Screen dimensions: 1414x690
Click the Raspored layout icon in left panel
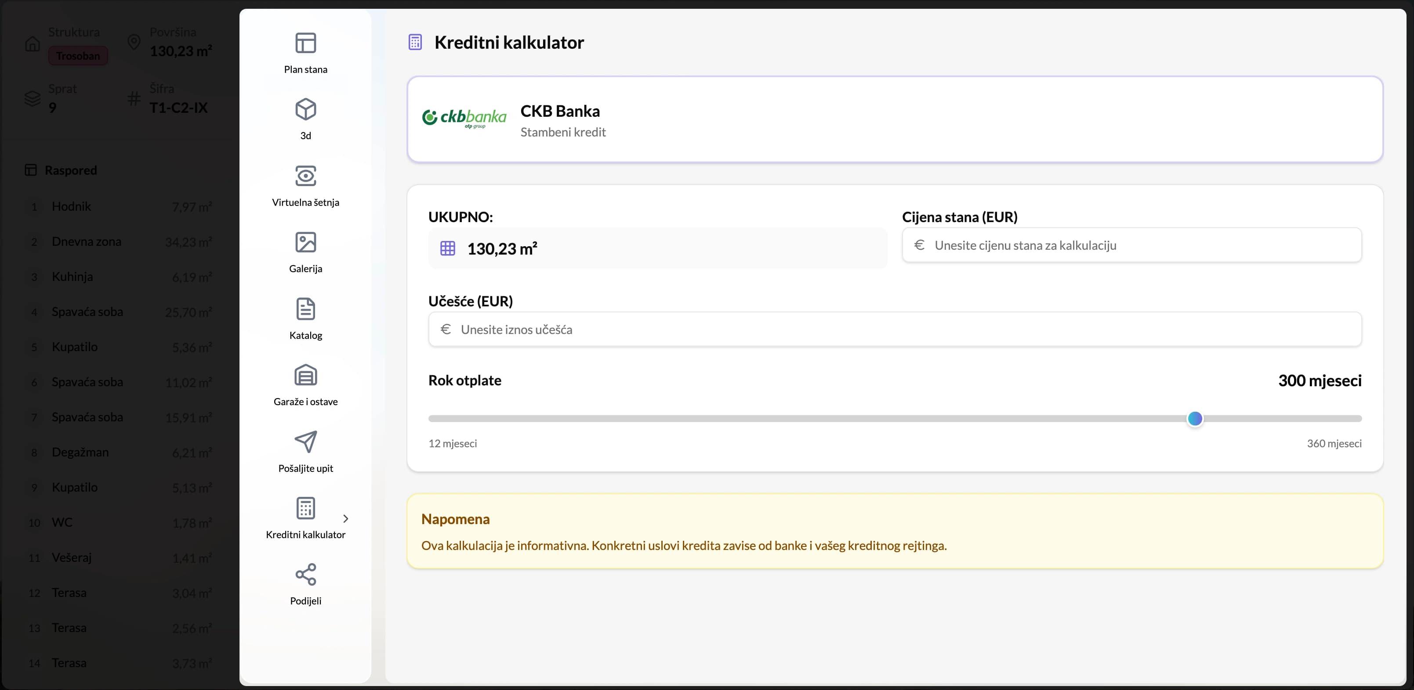pyautogui.click(x=31, y=170)
